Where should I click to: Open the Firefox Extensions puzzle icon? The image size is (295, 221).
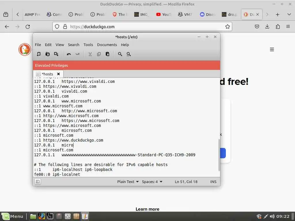(278, 27)
